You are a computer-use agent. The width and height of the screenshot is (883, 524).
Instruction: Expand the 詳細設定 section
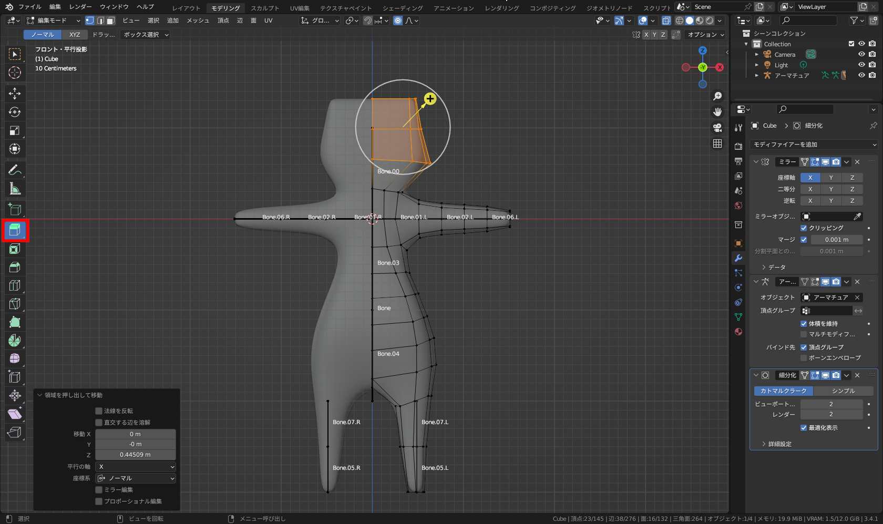pos(779,444)
